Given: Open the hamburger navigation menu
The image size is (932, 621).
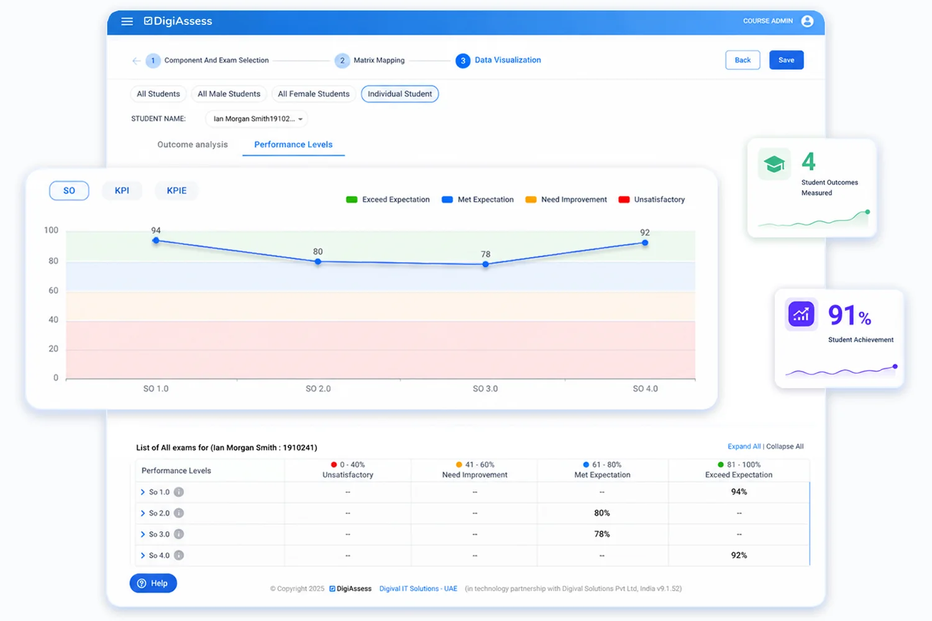Looking at the screenshot, I should (127, 21).
